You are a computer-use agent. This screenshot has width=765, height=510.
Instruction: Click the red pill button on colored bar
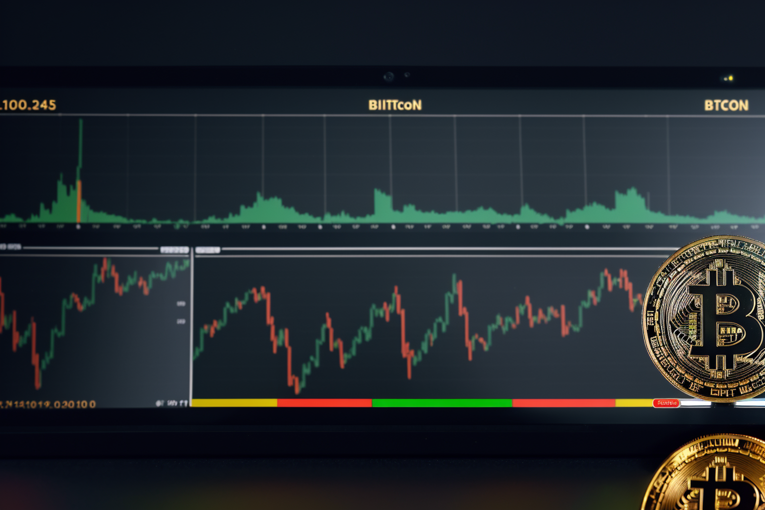tap(666, 403)
